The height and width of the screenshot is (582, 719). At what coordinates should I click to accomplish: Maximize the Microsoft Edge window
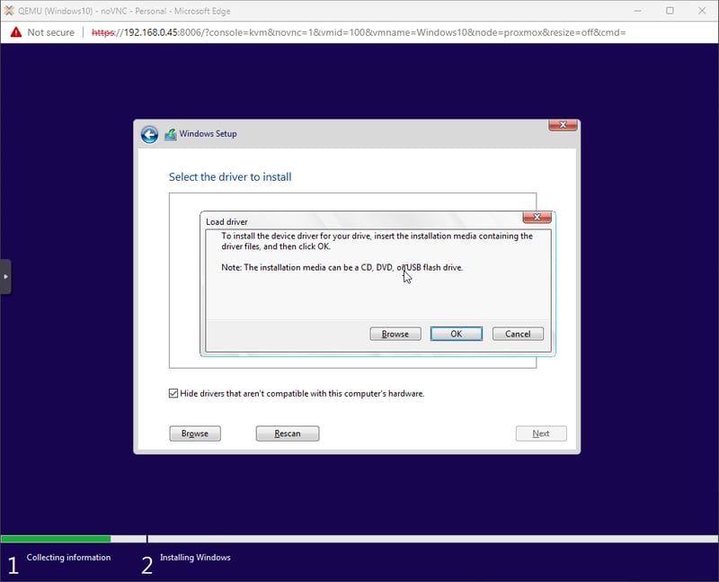click(x=670, y=10)
